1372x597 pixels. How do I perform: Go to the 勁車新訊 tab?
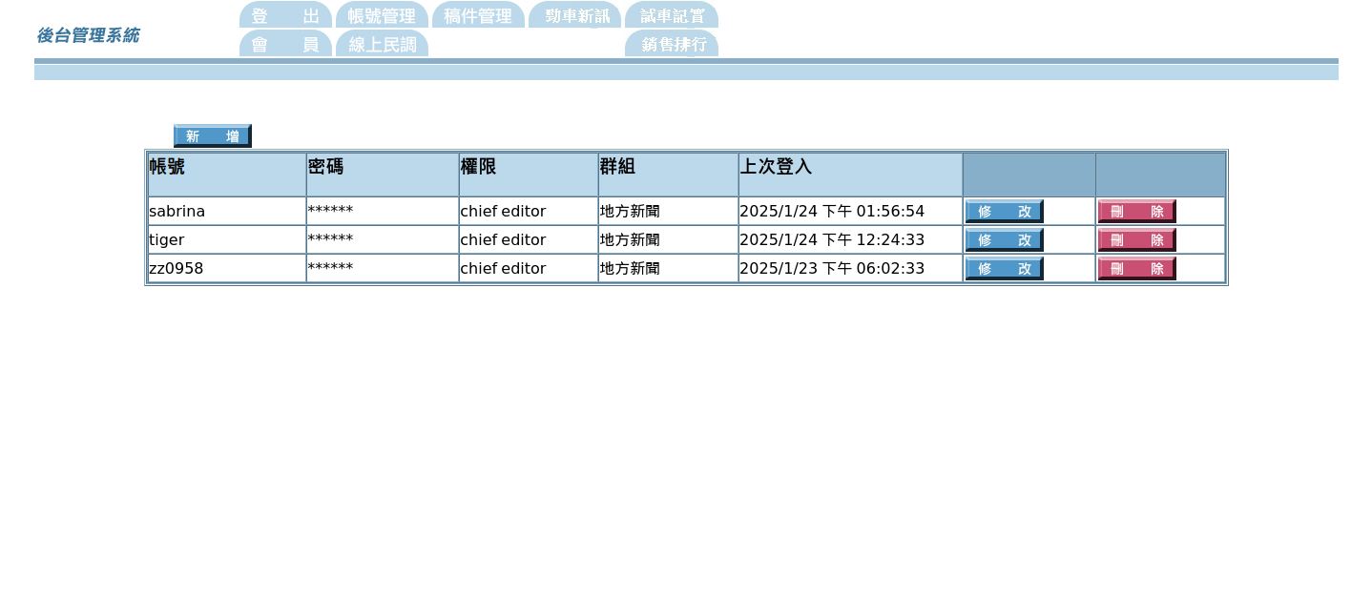[574, 15]
